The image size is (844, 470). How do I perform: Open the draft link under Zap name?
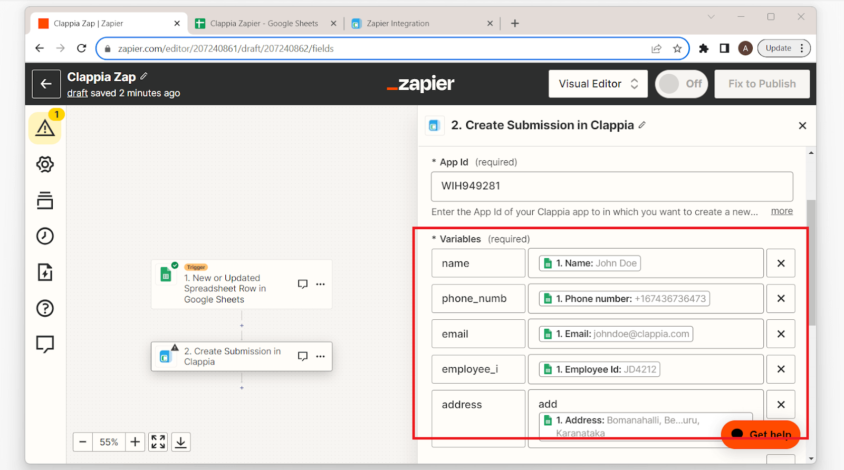[77, 93]
